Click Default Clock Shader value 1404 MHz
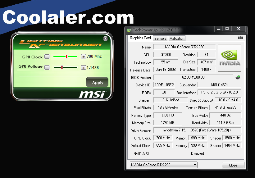Image resolution: width=255 pixels, height=178 pixels. tap(232, 145)
